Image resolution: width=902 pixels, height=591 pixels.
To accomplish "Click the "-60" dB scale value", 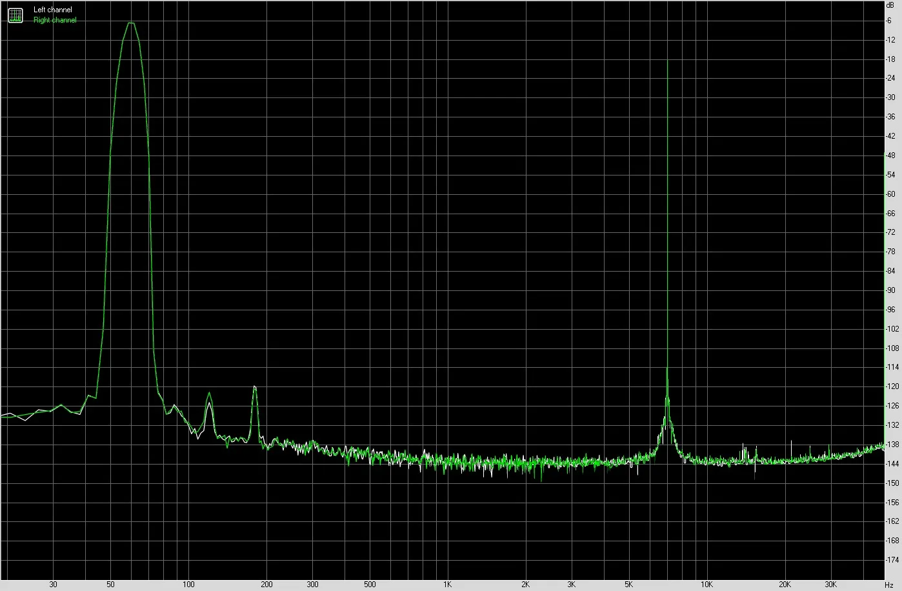I will (x=890, y=194).
